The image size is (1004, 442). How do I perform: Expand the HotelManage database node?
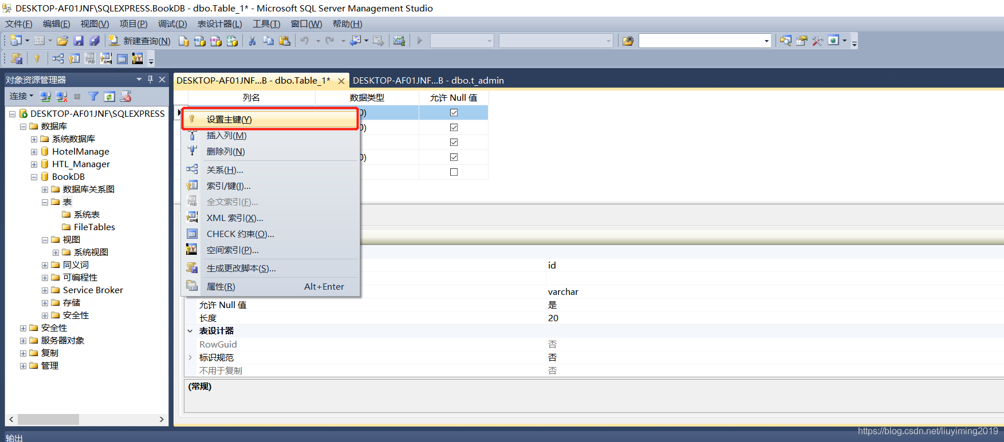point(34,152)
